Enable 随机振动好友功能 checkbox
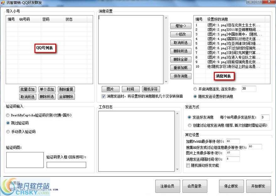The width and height of the screenshot is (276, 196). point(188,165)
